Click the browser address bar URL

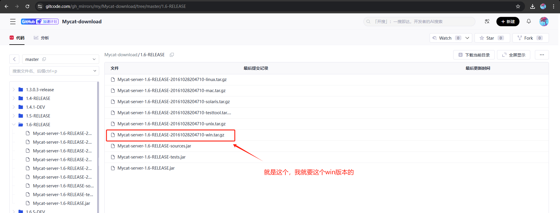click(x=116, y=6)
